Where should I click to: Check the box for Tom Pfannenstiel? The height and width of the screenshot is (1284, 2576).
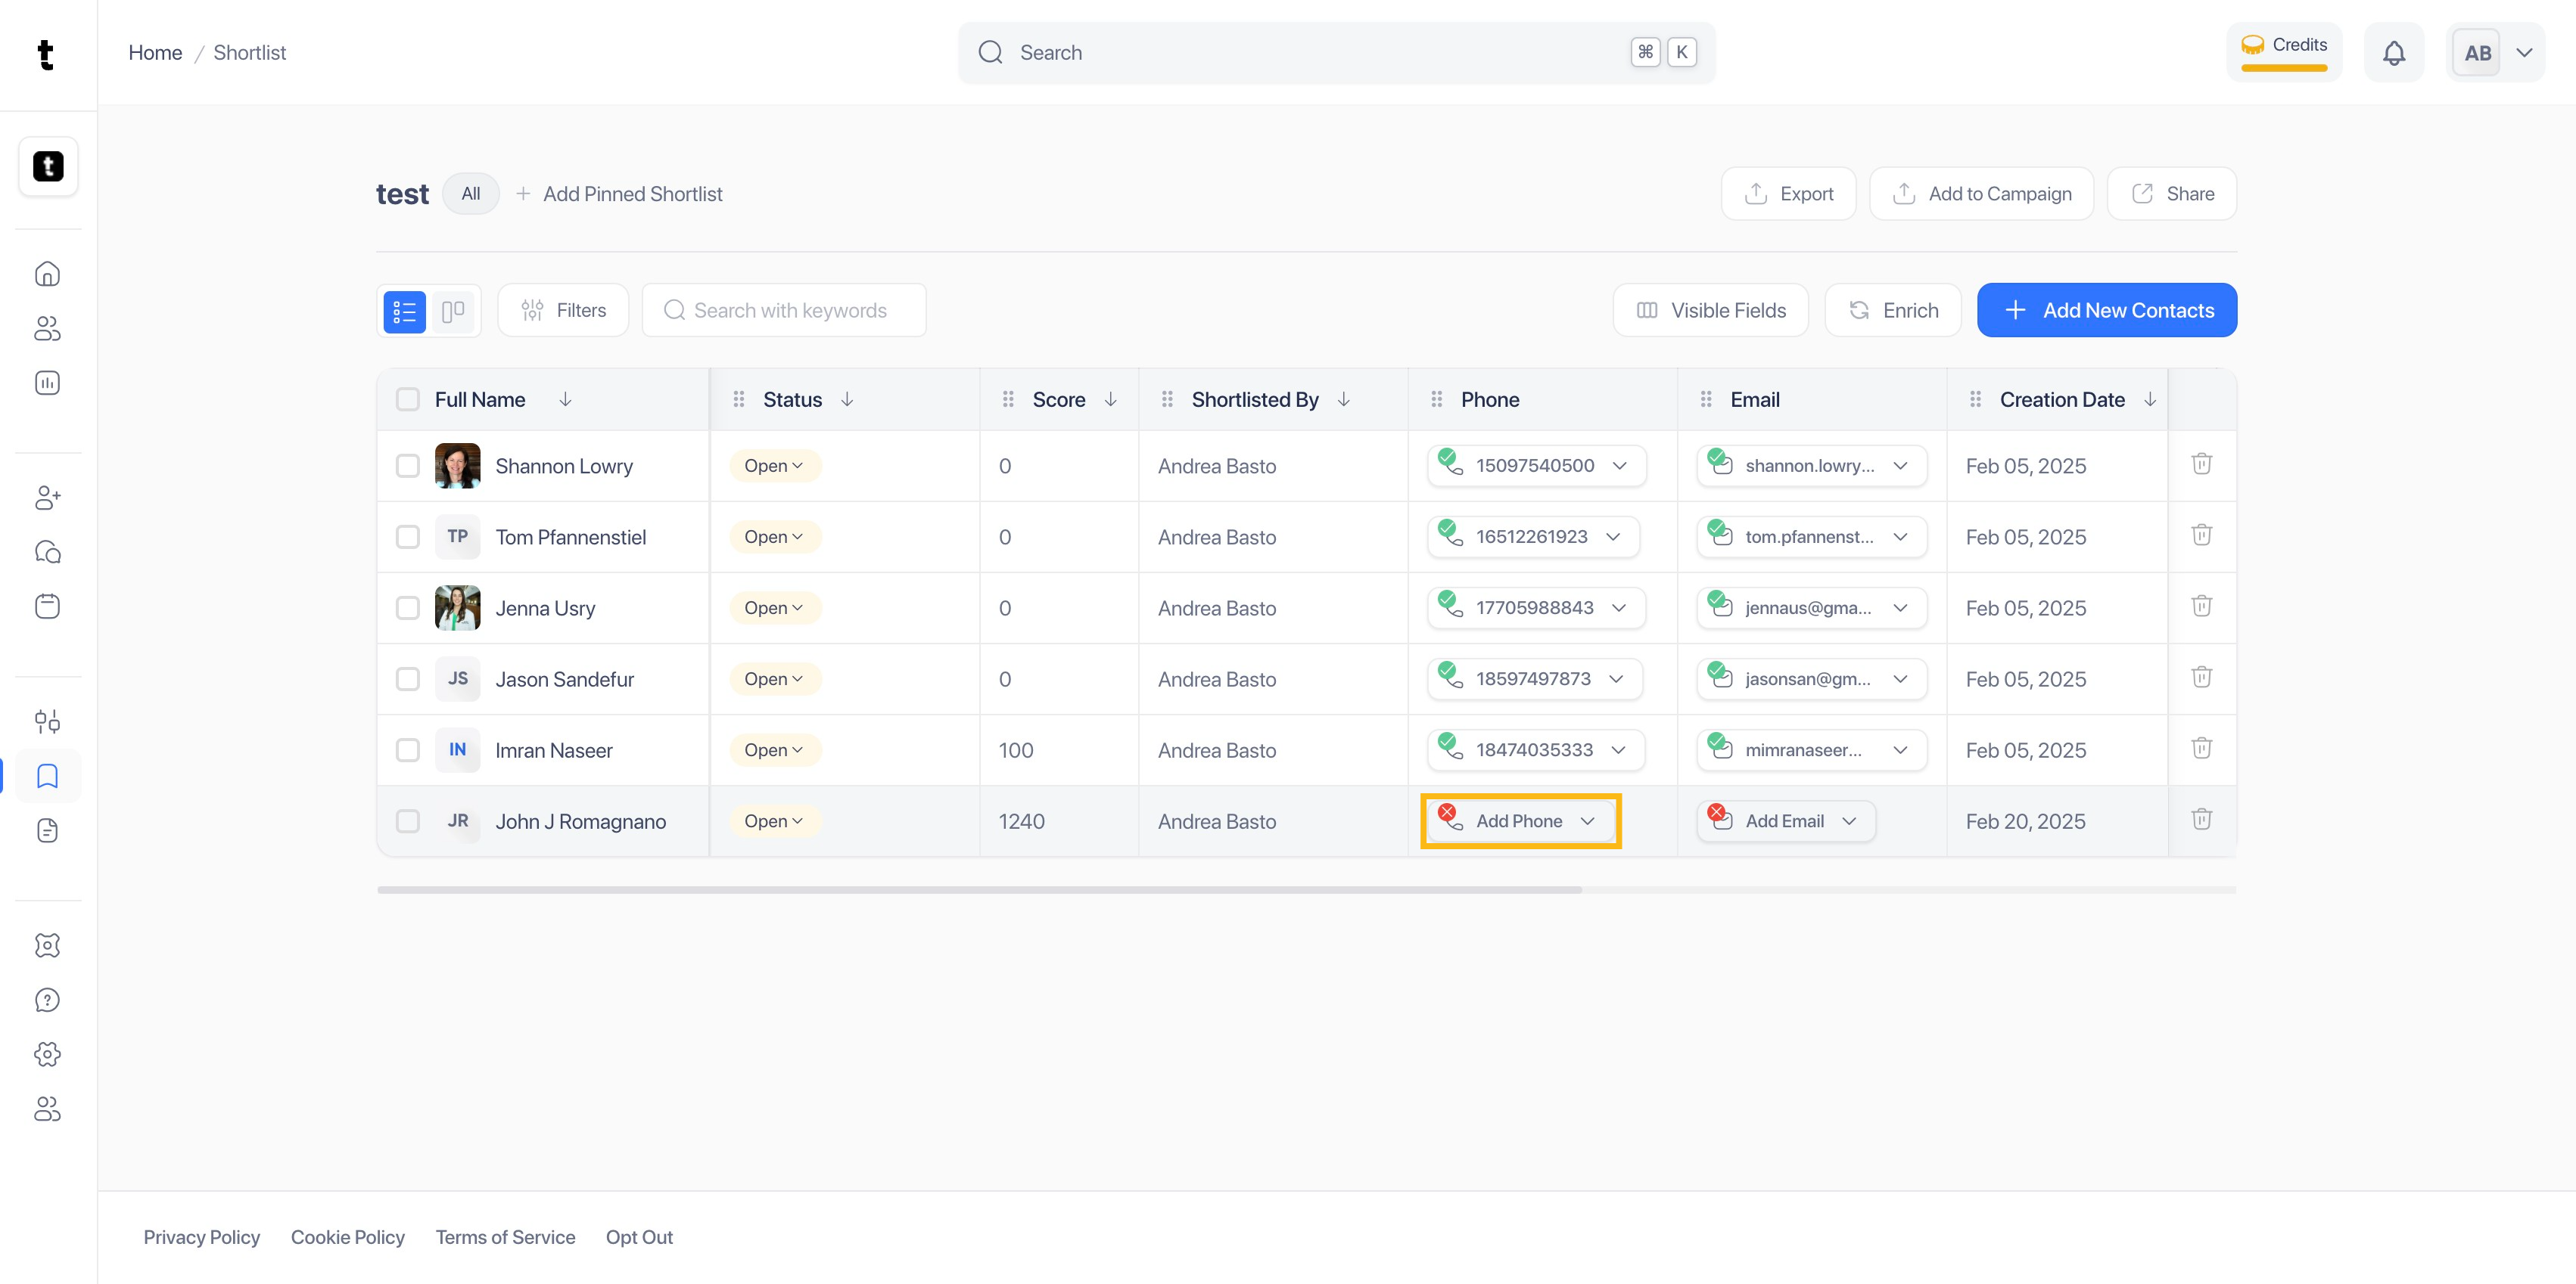(407, 538)
